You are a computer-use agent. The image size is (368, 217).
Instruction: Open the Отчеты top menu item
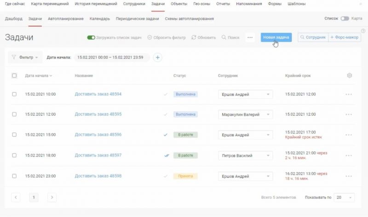coord(223,4)
